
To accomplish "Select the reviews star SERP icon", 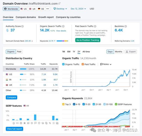I will tap(25, 123).
